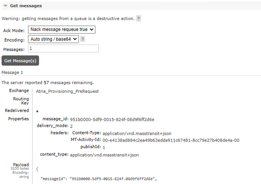Click the Redelivered bullet indicator
The width and height of the screenshot is (261, 184).
pos(37,112)
